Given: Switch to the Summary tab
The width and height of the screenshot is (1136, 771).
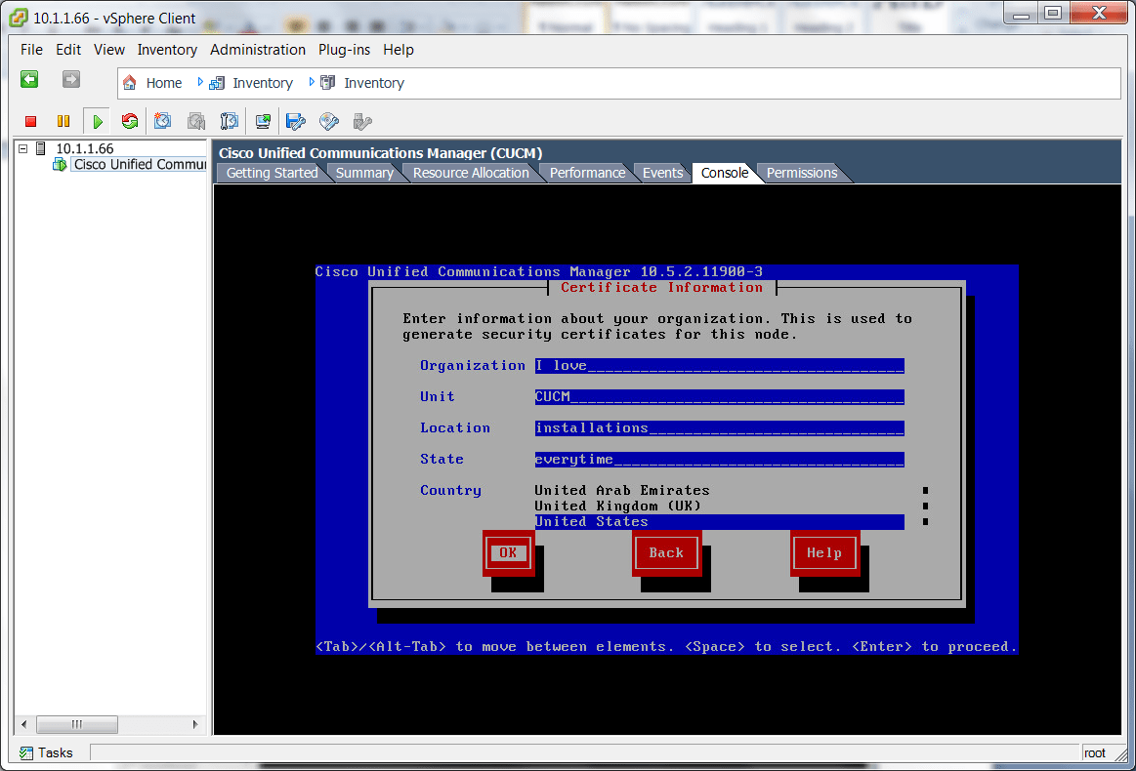Looking at the screenshot, I should (x=364, y=173).
